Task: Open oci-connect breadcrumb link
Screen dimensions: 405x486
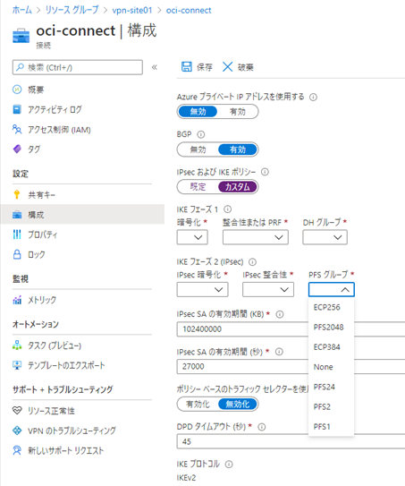Action: pos(189,10)
